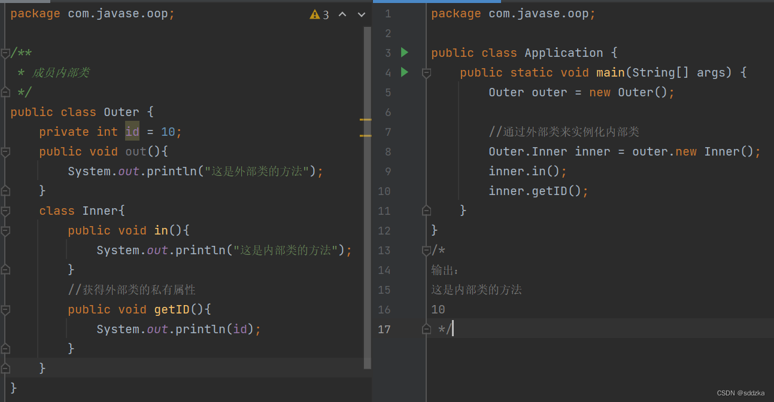
Task: Click the highlighted 'id' field name
Action: point(132,132)
